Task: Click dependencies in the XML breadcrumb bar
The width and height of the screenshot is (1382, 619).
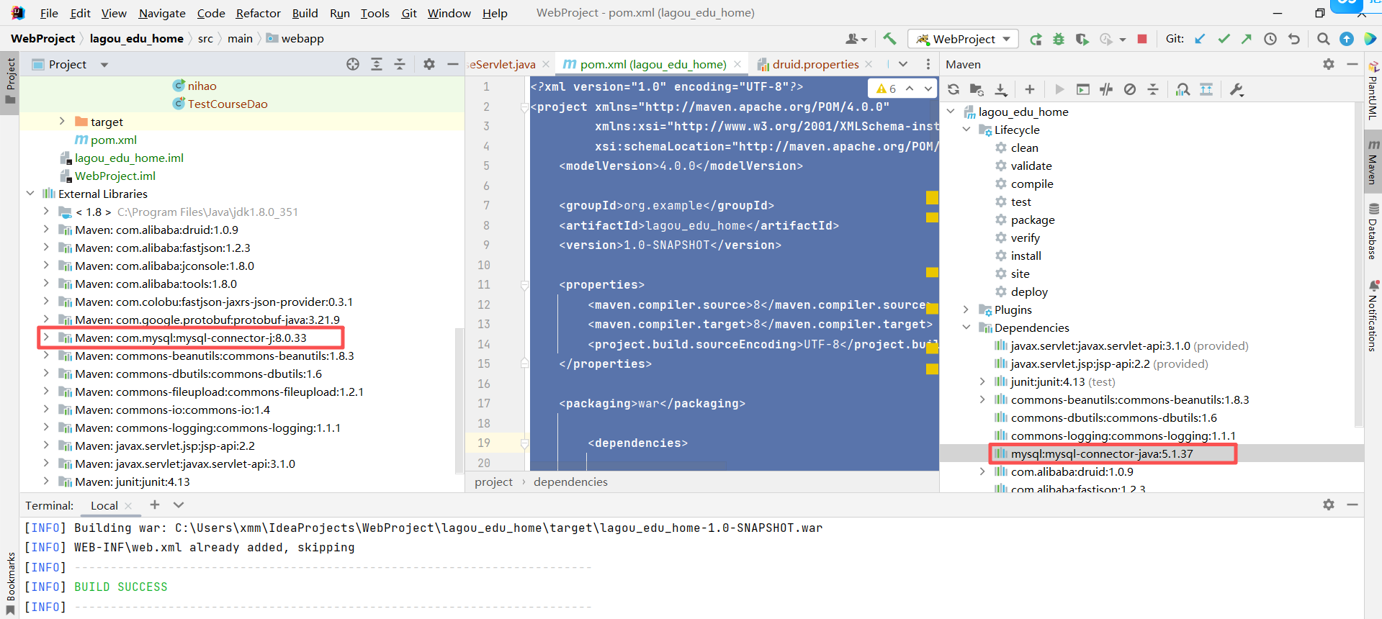Action: [570, 482]
